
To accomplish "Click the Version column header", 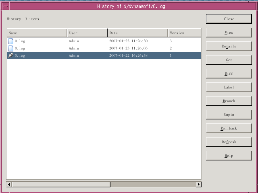I will (x=184, y=33).
